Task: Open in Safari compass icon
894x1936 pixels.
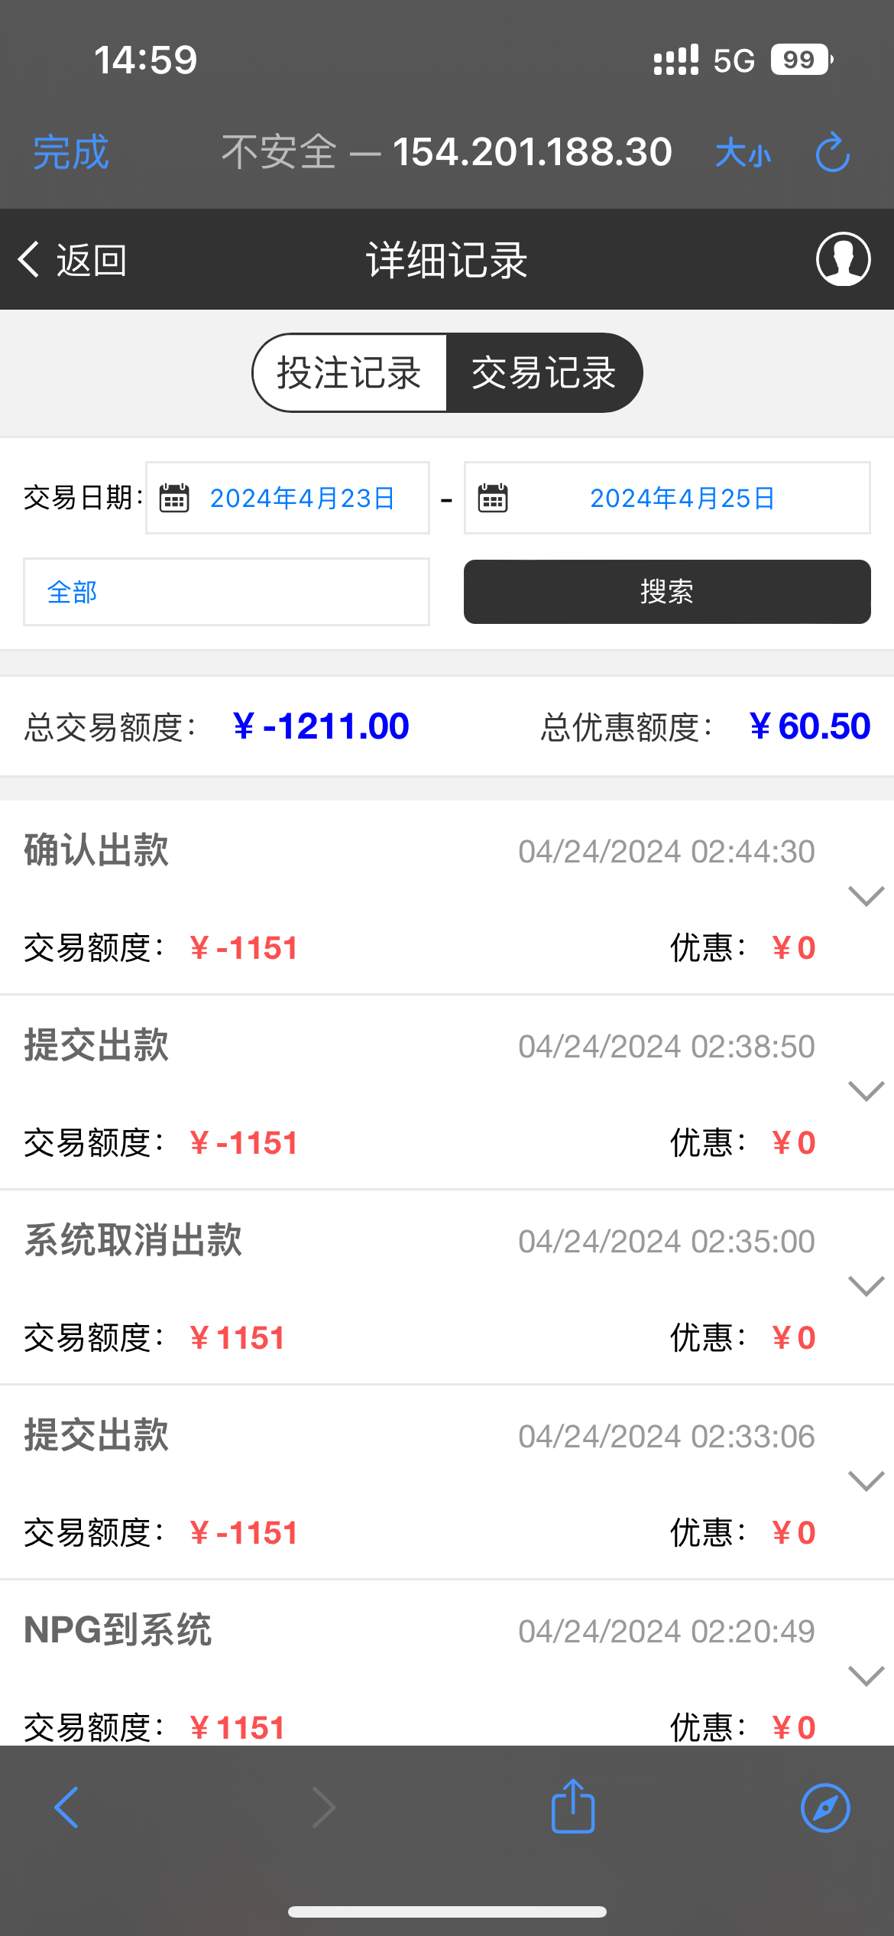Action: 825,1808
